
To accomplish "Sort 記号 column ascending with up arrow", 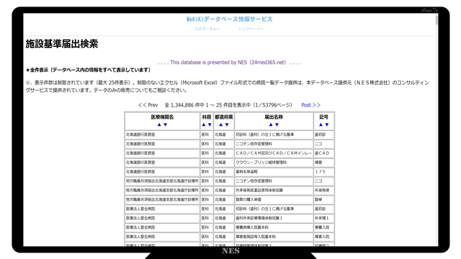I will pos(321,124).
